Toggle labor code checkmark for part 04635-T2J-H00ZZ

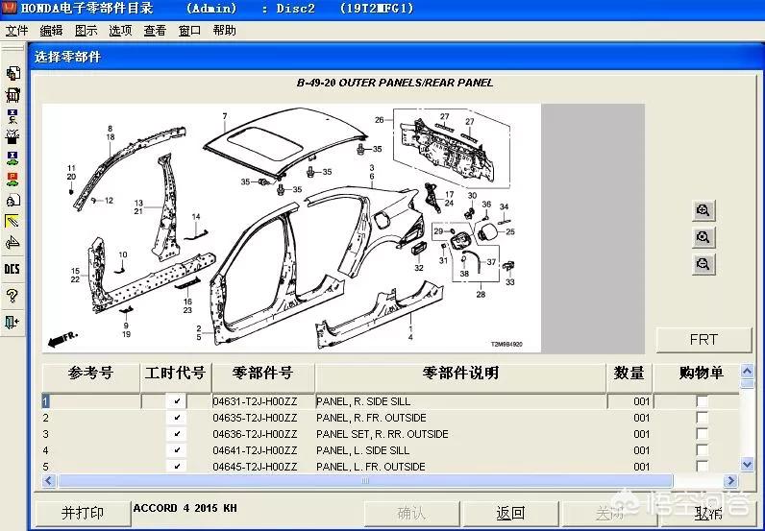(177, 418)
